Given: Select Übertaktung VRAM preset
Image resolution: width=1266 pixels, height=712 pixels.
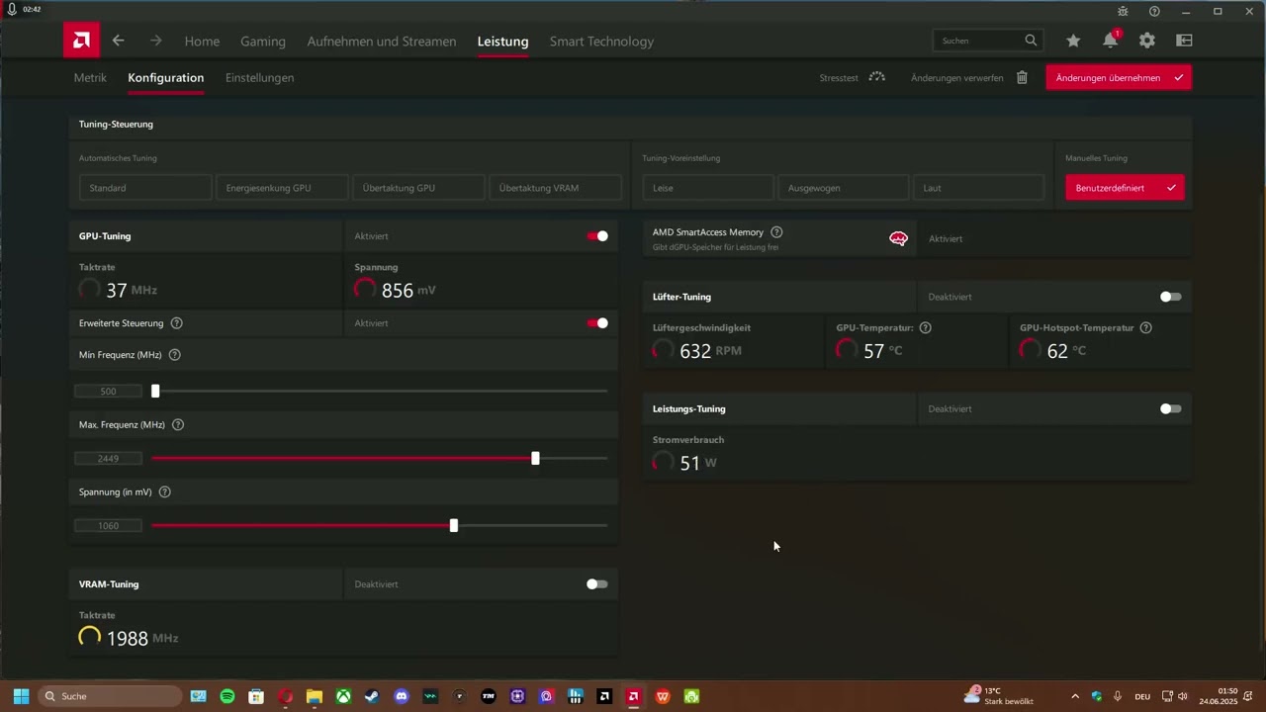Looking at the screenshot, I should click(x=555, y=188).
